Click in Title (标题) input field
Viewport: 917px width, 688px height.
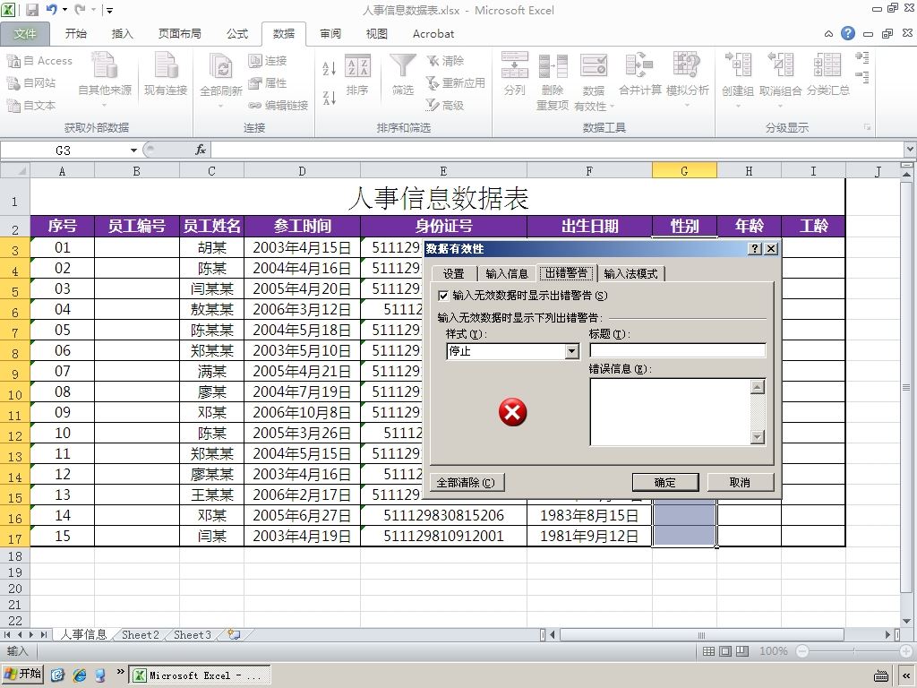[677, 350]
